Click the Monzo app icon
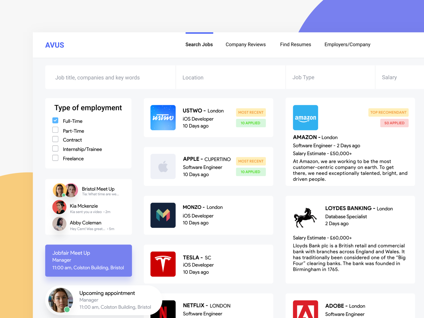The width and height of the screenshot is (424, 318). pos(163,215)
